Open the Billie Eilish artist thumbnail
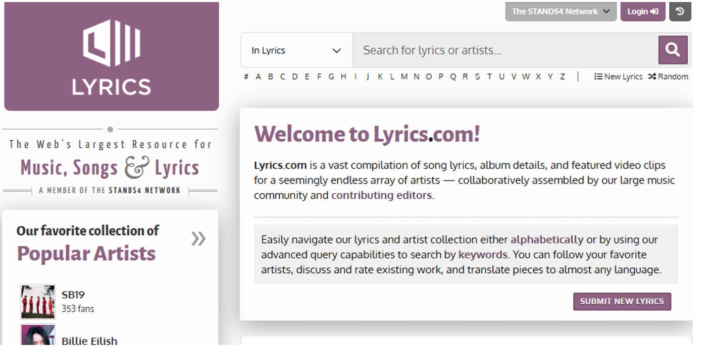 click(x=38, y=335)
